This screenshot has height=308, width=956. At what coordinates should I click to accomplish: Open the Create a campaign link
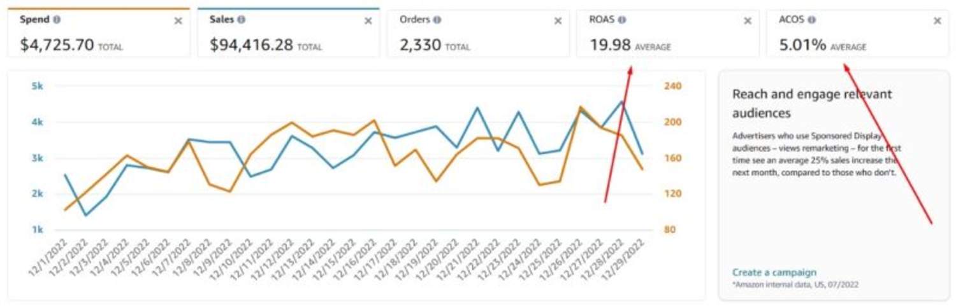(774, 272)
